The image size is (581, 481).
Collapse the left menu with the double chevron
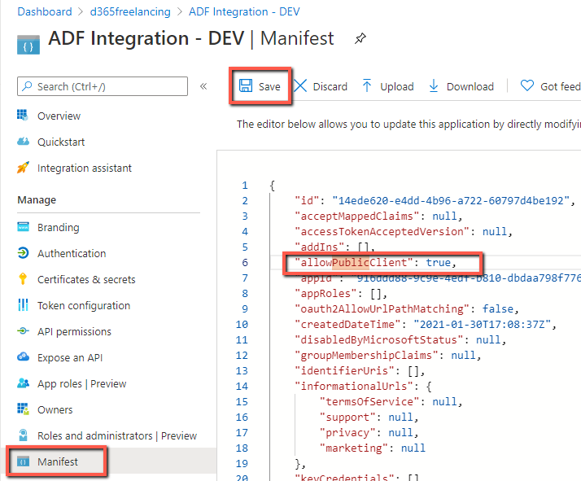(203, 86)
